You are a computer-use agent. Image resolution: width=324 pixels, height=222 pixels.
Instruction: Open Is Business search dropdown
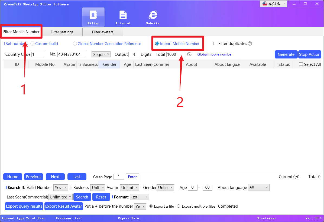click(x=98, y=188)
